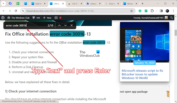
Task: Switch to the Facebook pinned tab
Action: point(10,4)
